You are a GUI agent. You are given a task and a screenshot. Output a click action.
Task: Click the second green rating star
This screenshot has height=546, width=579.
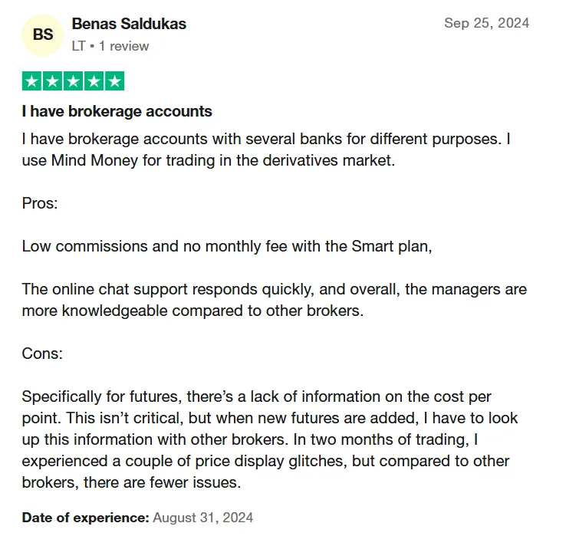[x=52, y=81]
